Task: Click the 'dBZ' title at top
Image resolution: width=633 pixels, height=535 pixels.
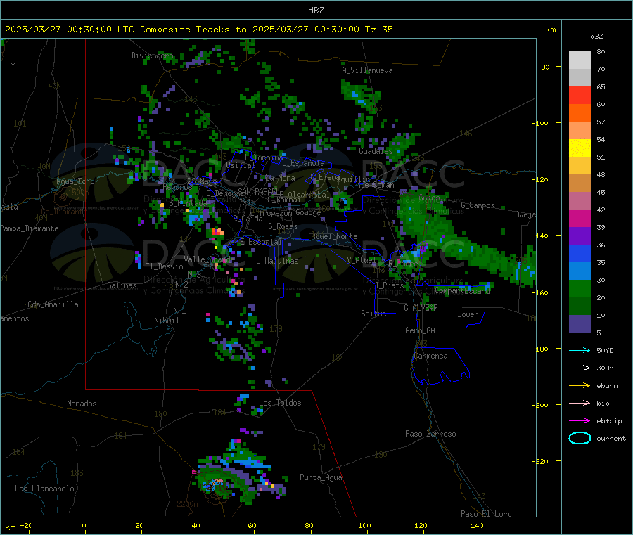Action: tap(316, 11)
